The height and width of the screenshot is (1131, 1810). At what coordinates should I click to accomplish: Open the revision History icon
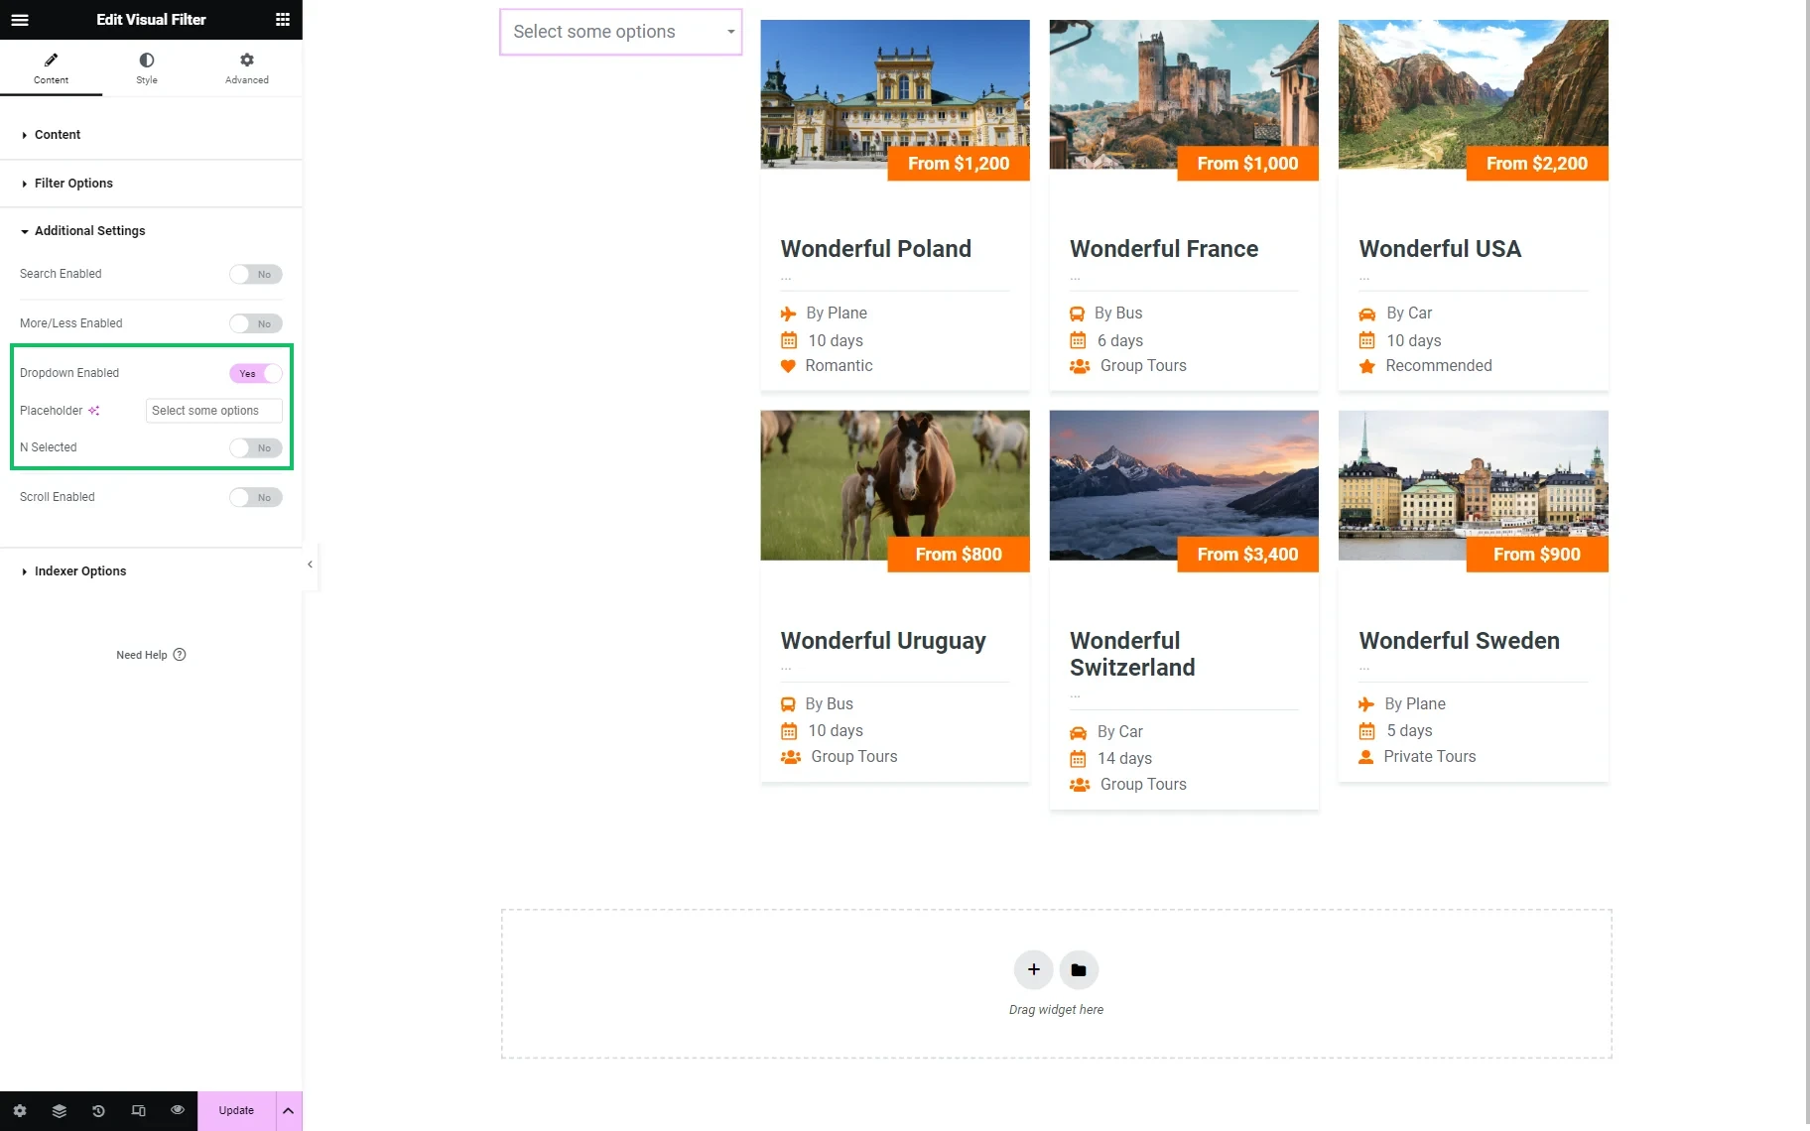click(x=98, y=1110)
